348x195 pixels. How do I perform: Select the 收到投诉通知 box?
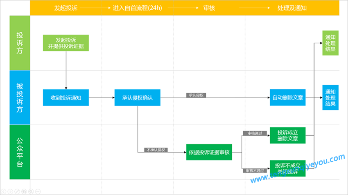pyautogui.click(x=66, y=97)
